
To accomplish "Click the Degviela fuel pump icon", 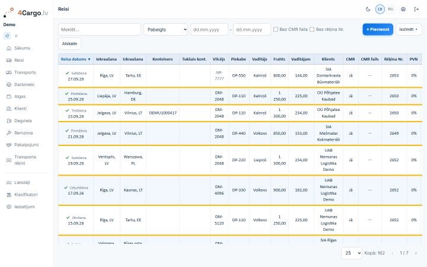I will point(9,120).
